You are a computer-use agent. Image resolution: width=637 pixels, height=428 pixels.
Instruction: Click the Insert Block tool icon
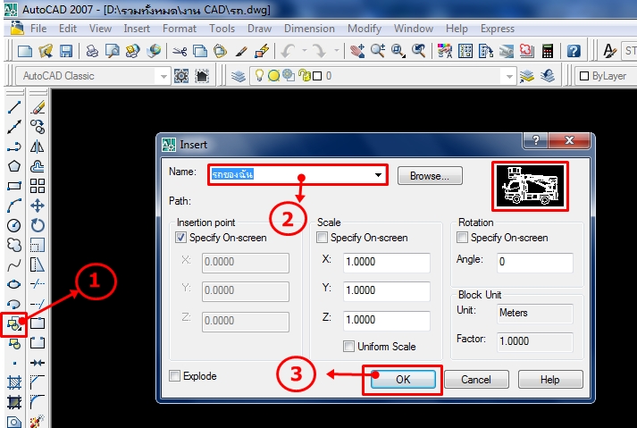[x=13, y=324]
